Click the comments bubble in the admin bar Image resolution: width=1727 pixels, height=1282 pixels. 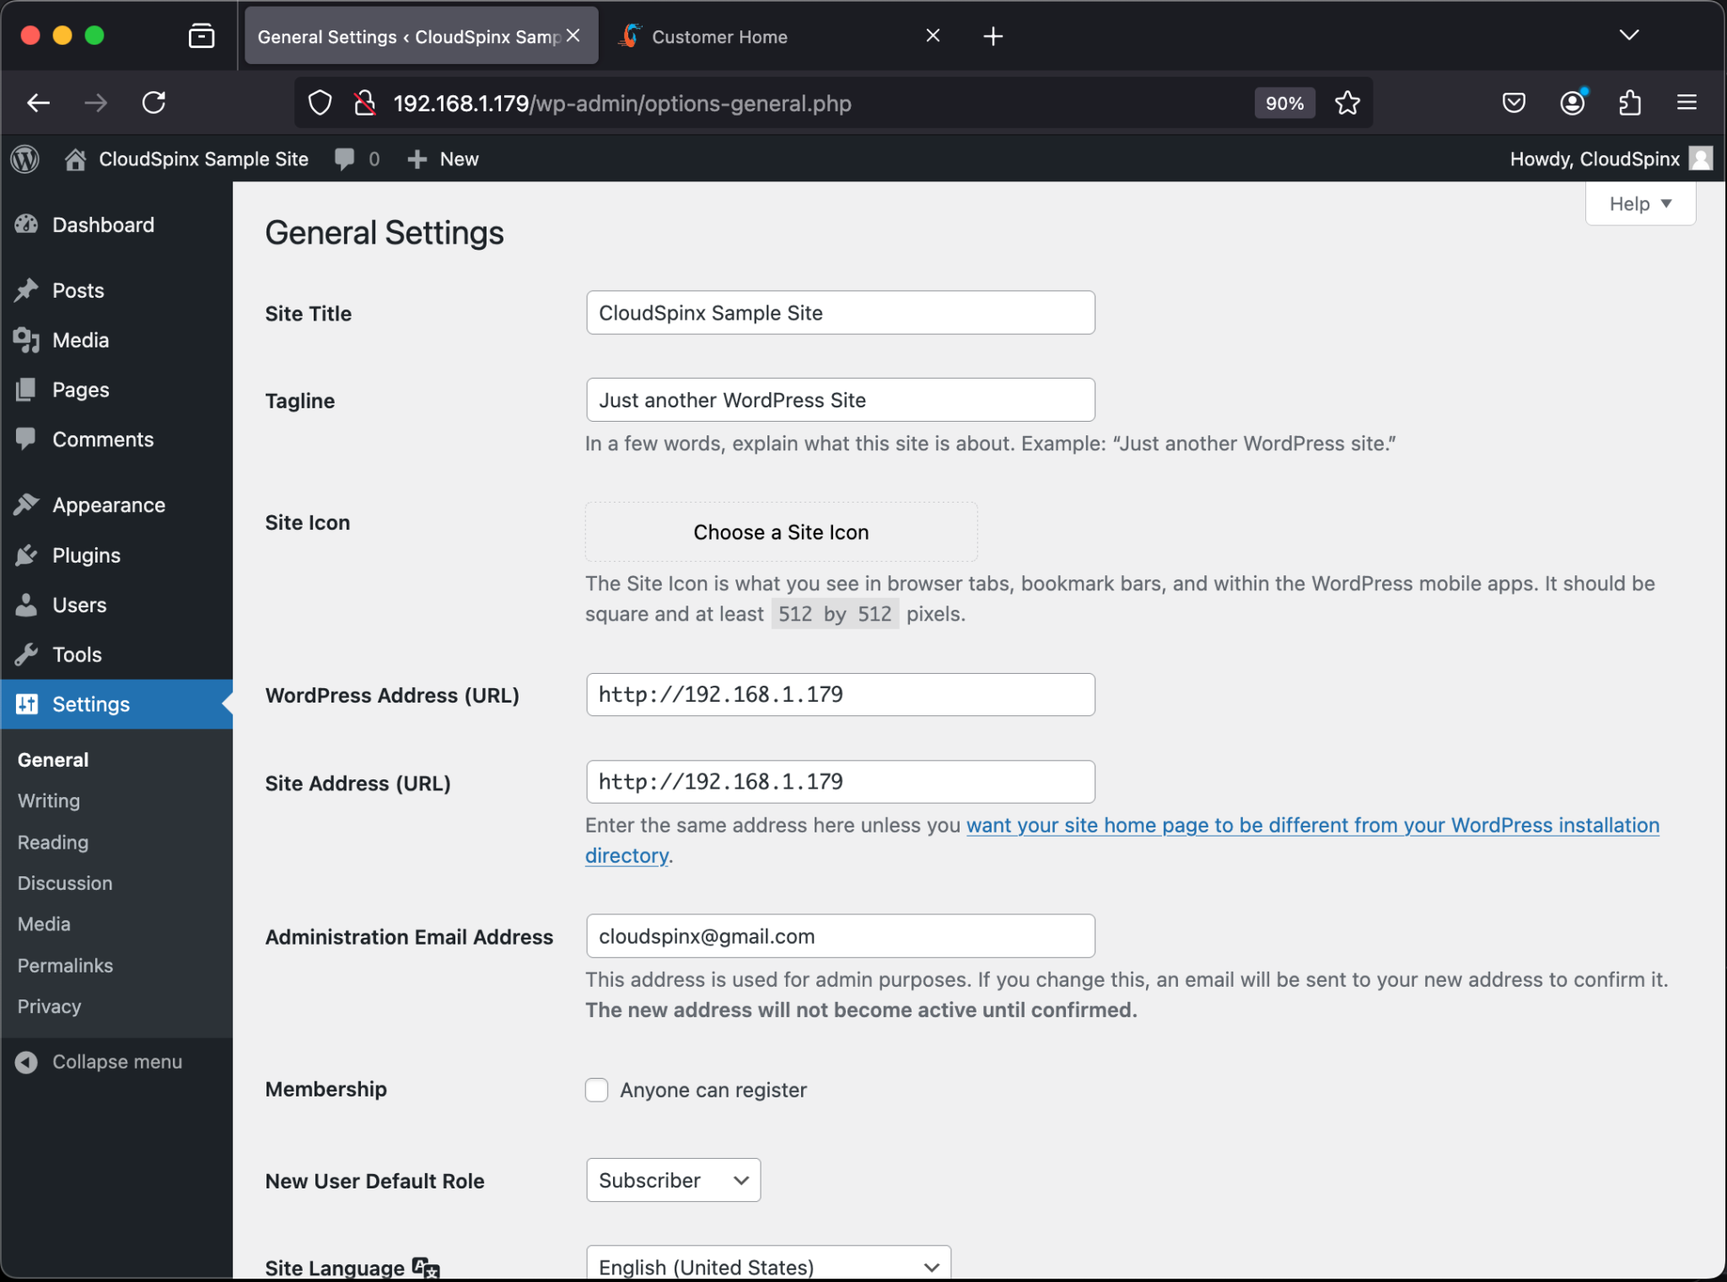point(346,159)
